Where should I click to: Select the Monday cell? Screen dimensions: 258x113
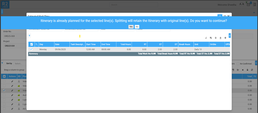46,49
